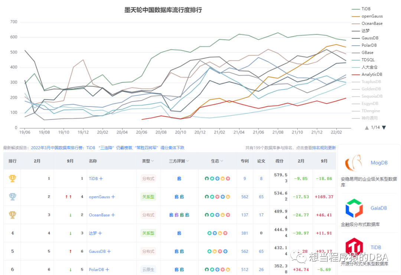Open the 类型 column filter dropdown
Screen dimensions: 401x275
[153, 161]
